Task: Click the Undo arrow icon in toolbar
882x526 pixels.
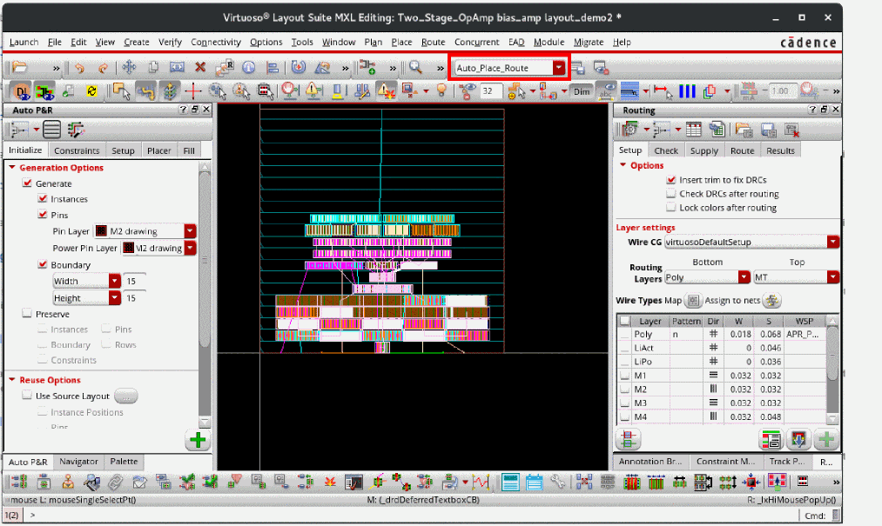Action: point(80,68)
